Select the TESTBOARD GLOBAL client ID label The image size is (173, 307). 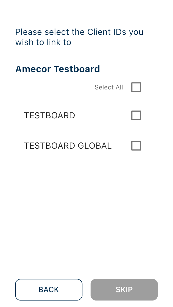click(68, 146)
